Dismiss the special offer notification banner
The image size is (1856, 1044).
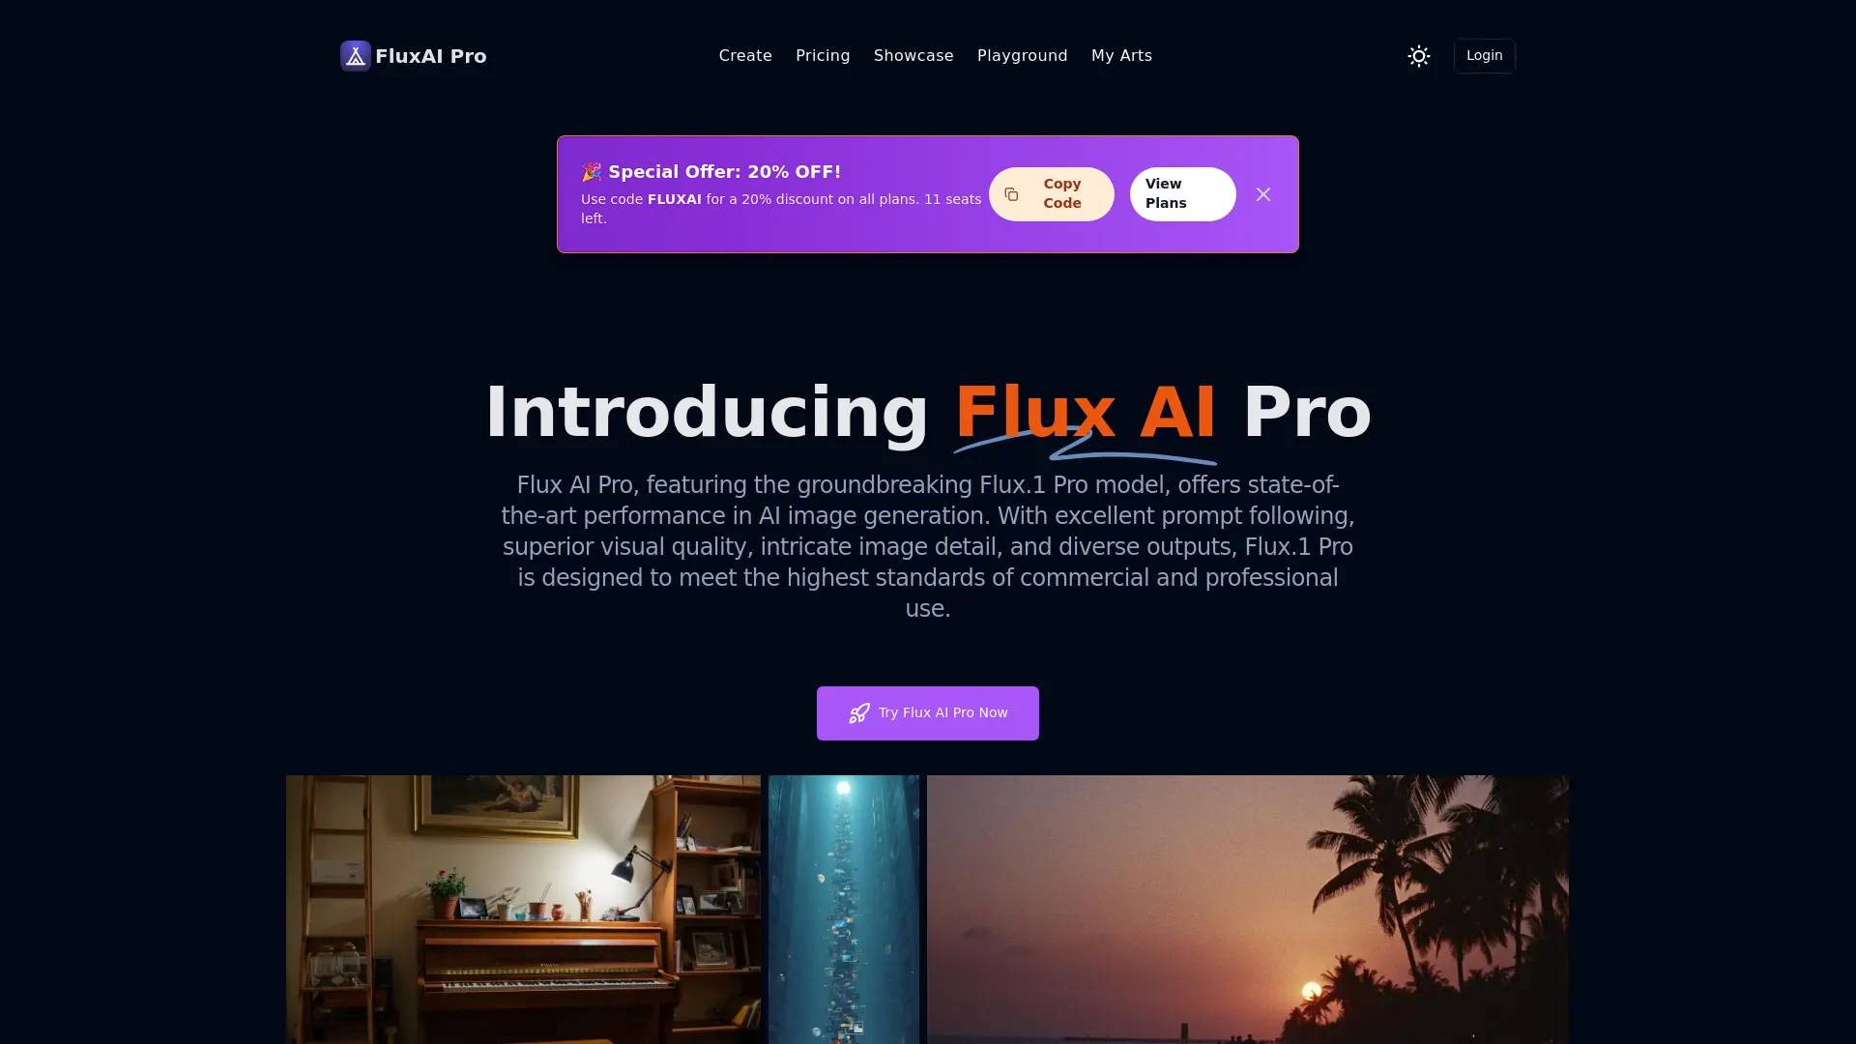[1263, 193]
